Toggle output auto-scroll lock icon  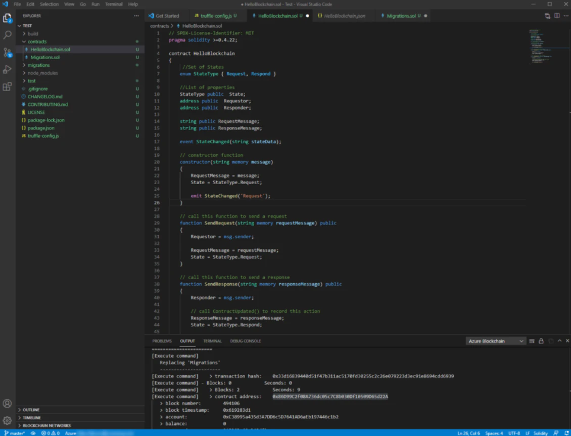pos(541,341)
